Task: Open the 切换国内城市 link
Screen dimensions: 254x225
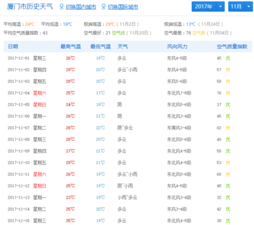Action: point(81,7)
